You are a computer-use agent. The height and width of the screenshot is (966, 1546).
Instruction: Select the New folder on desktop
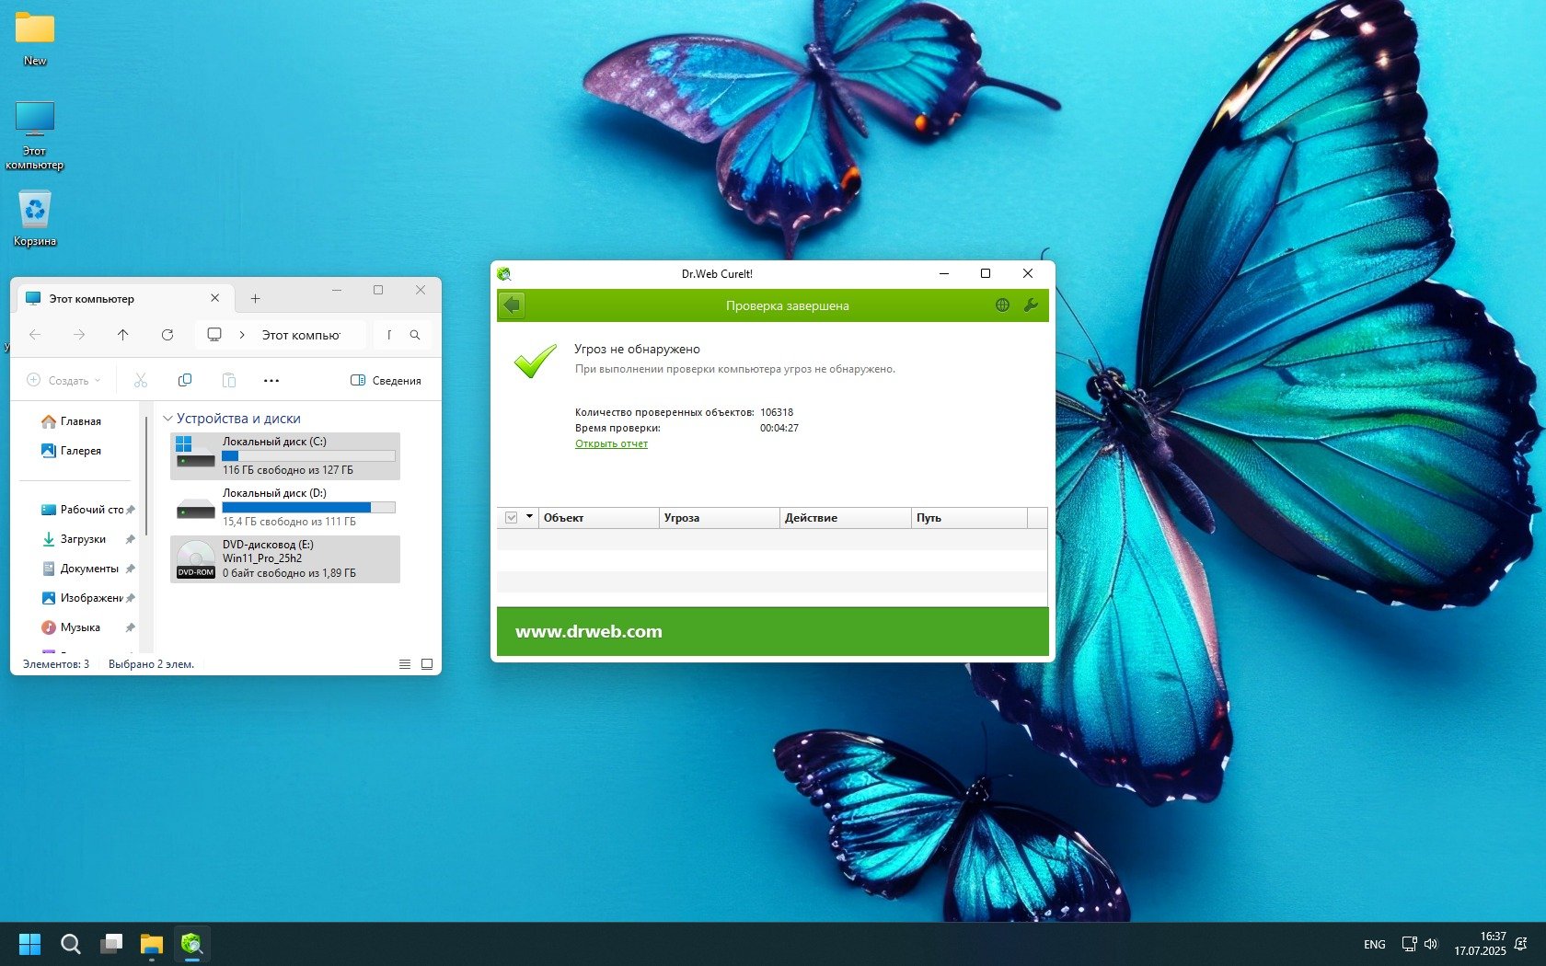point(35,40)
